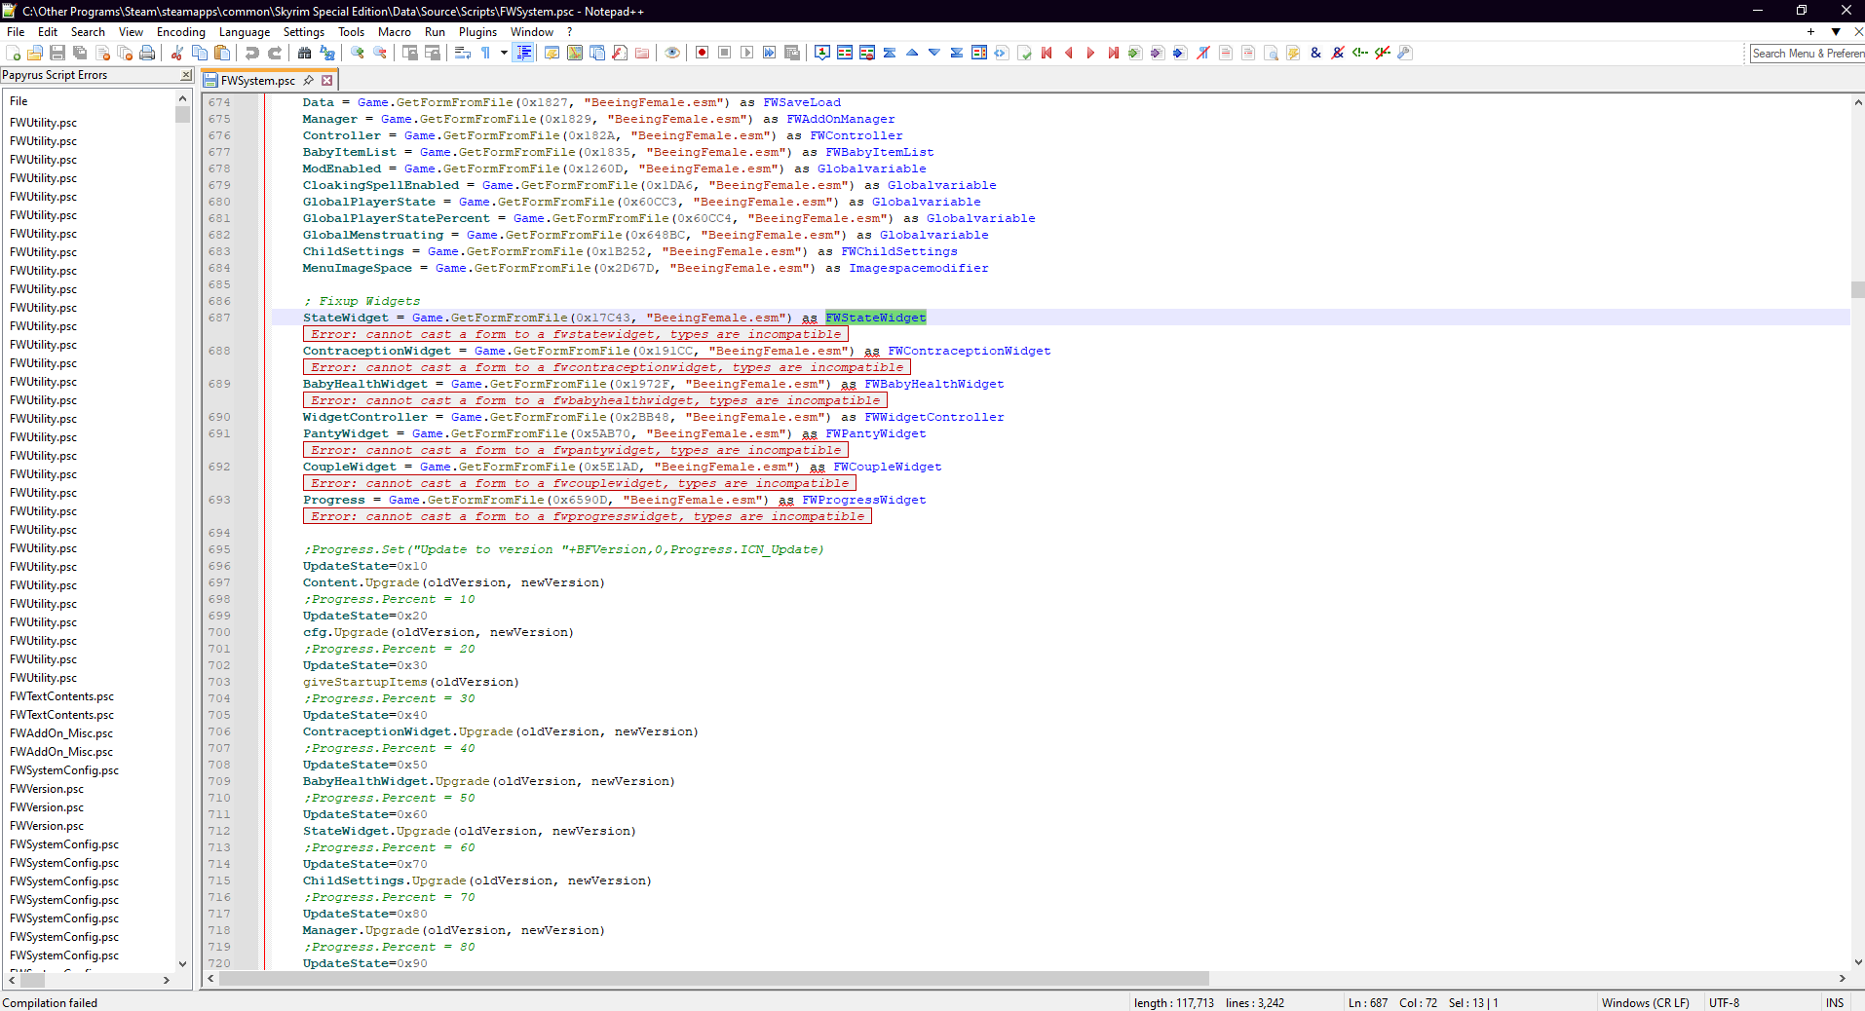Image resolution: width=1865 pixels, height=1011 pixels.
Task: Toggle the indent guide toolbar button
Action: pos(523,53)
